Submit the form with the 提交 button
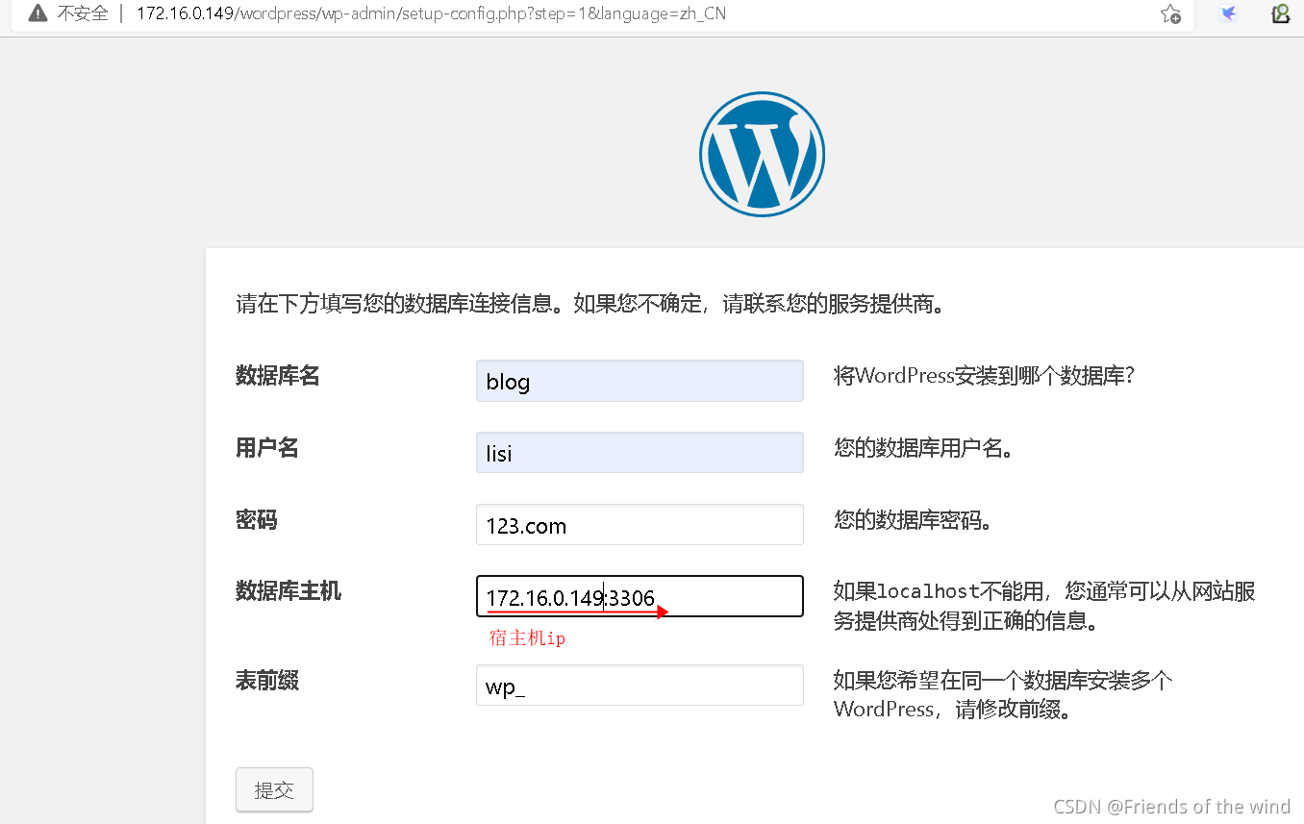Screen dimensions: 1304x824 pos(274,790)
